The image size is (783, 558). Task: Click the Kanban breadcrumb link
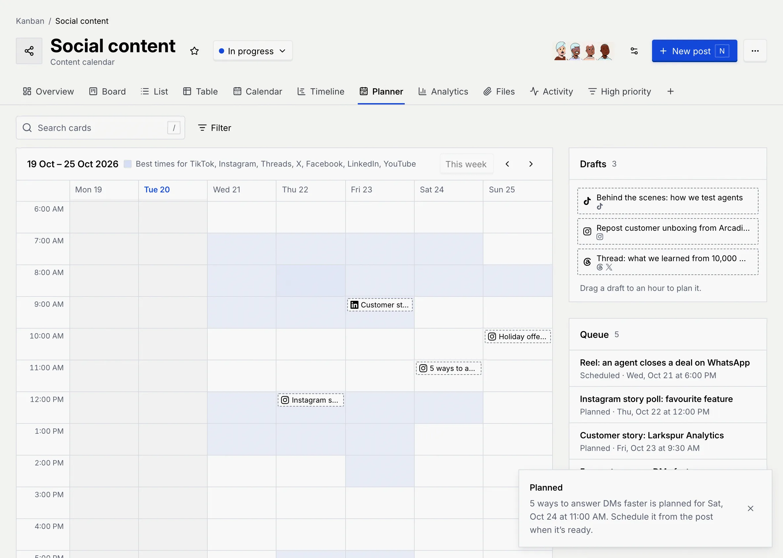point(30,21)
